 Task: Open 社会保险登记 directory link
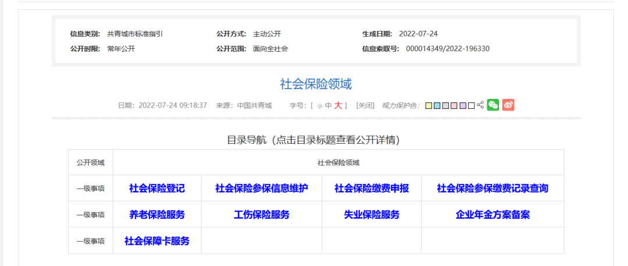(x=157, y=189)
